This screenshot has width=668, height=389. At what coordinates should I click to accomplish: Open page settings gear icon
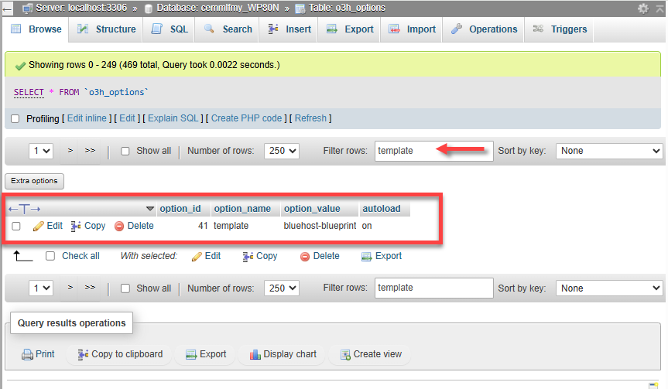(x=643, y=8)
